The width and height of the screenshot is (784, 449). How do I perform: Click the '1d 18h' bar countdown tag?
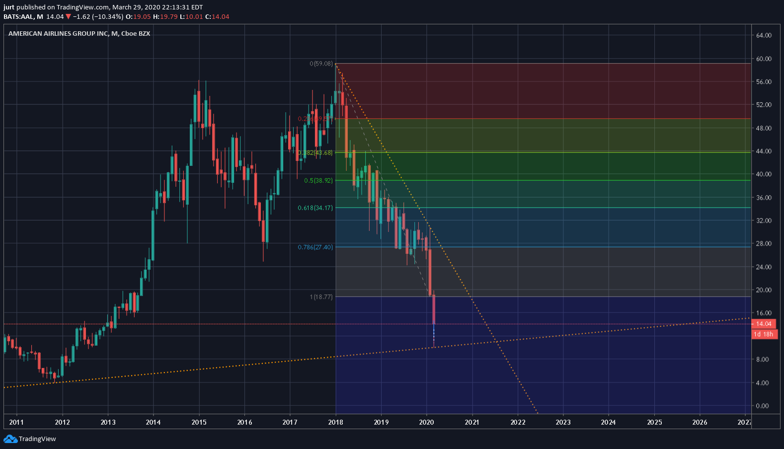tap(764, 334)
